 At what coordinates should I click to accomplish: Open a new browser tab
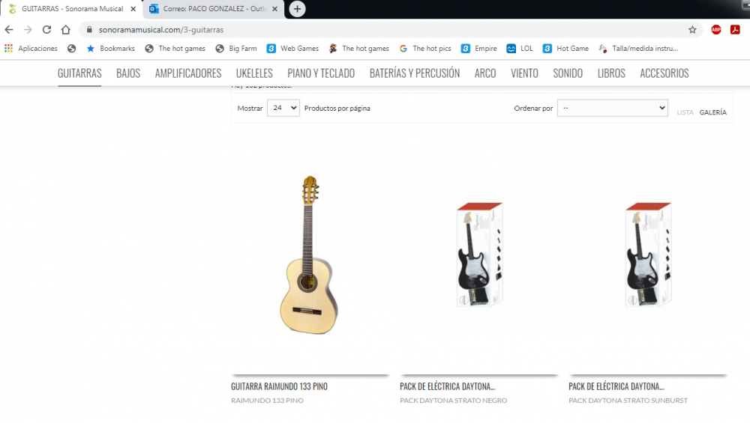tap(297, 9)
